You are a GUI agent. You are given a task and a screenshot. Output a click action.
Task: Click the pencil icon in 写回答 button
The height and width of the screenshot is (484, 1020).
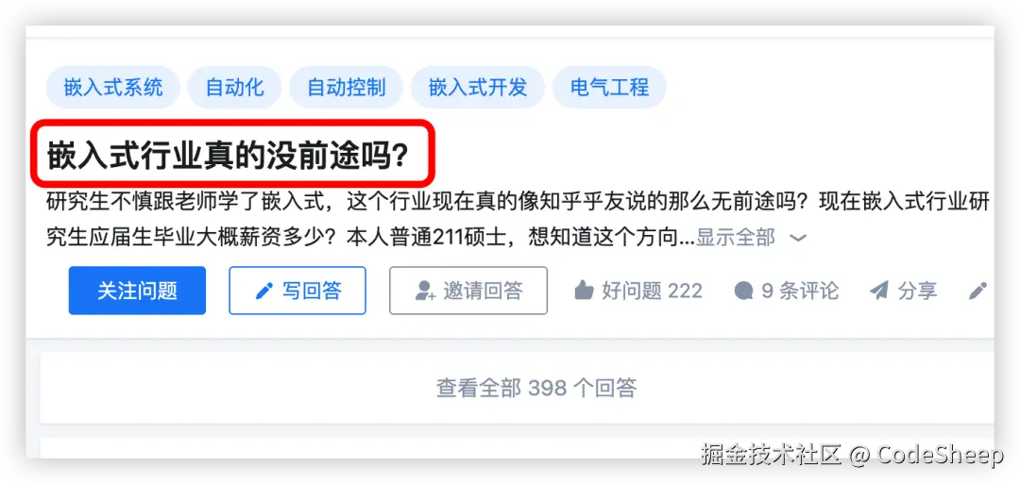tap(264, 291)
